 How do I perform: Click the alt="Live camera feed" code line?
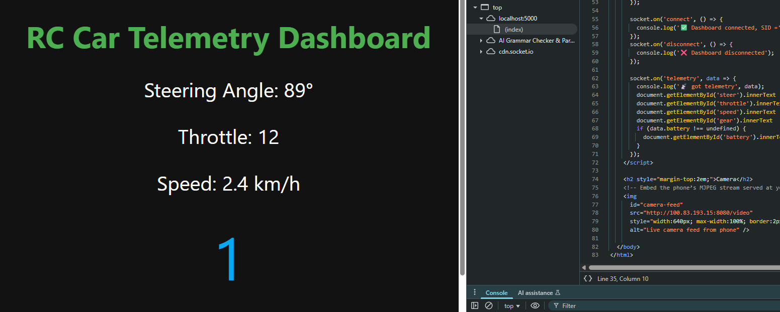[x=689, y=230]
